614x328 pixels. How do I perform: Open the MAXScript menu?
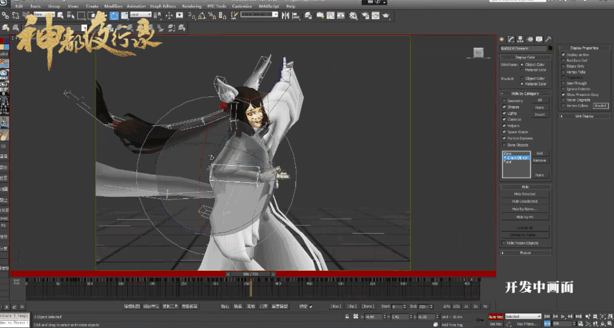tap(269, 6)
